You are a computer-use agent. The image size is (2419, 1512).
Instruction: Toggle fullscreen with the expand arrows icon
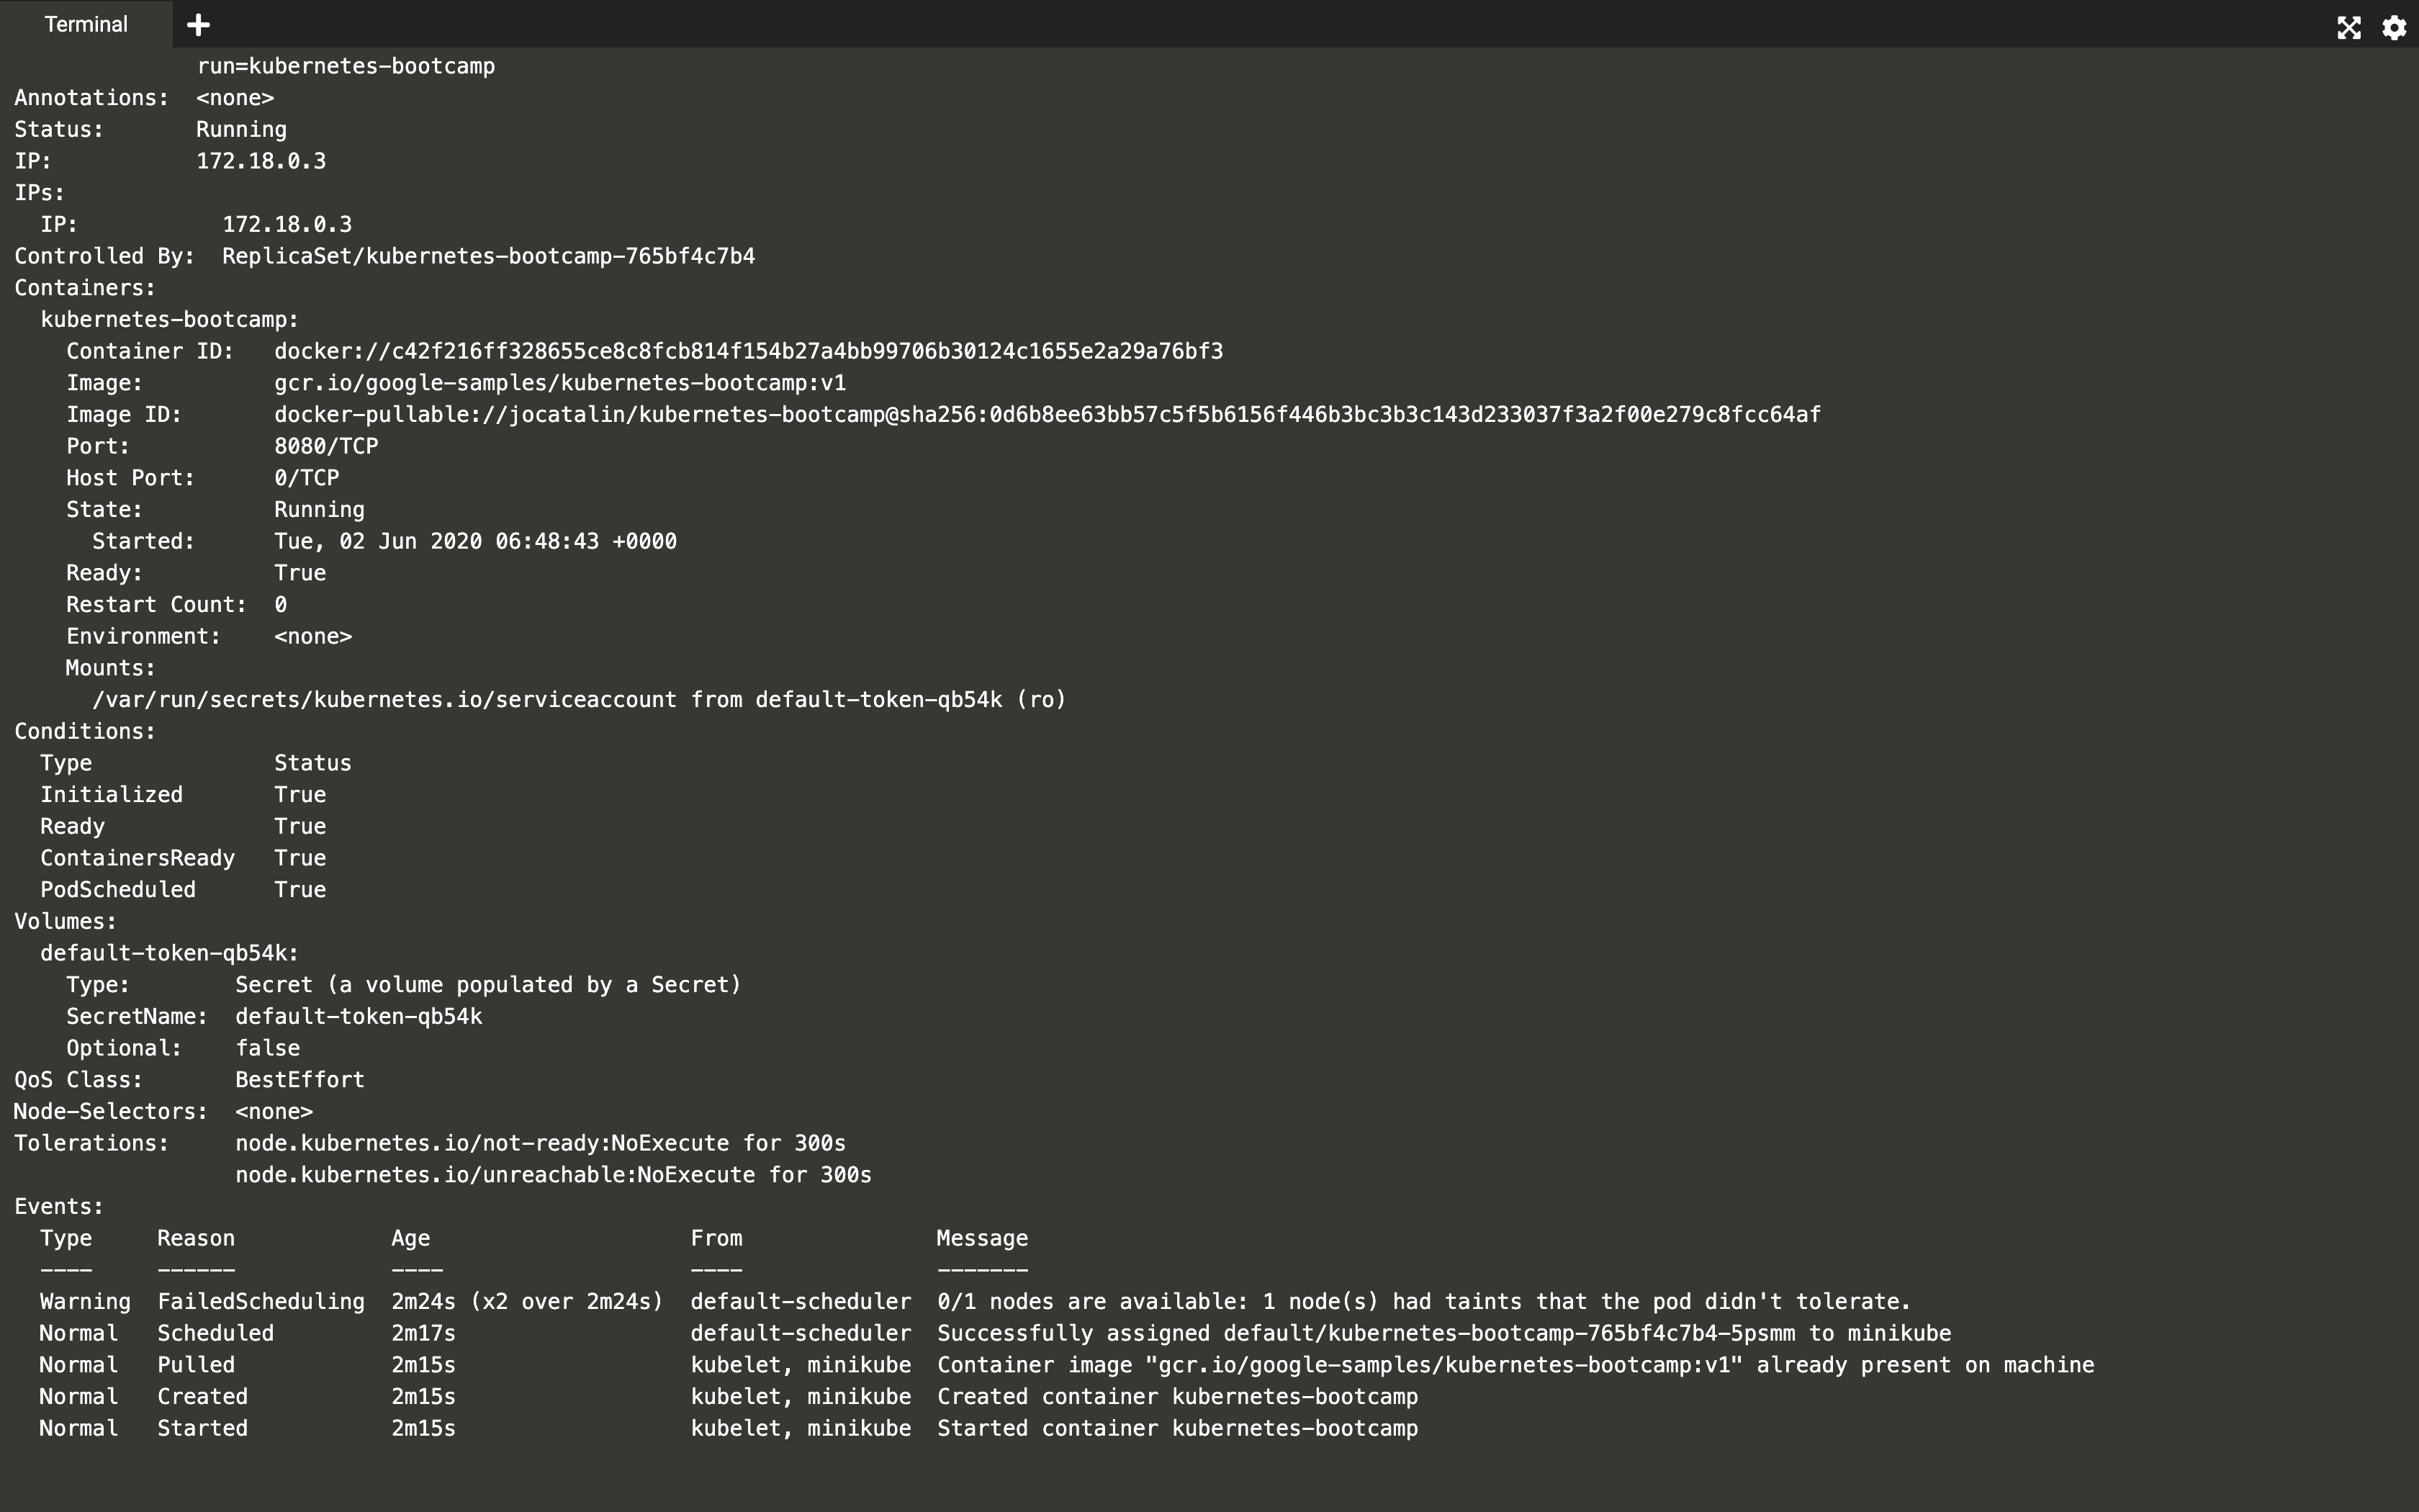tap(2348, 27)
